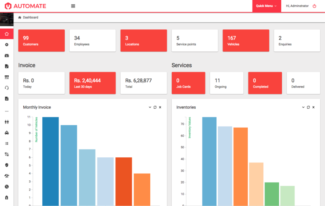The image size is (325, 206).
Task: Collapse the Monthly Invoice panel
Action: click(x=150, y=107)
